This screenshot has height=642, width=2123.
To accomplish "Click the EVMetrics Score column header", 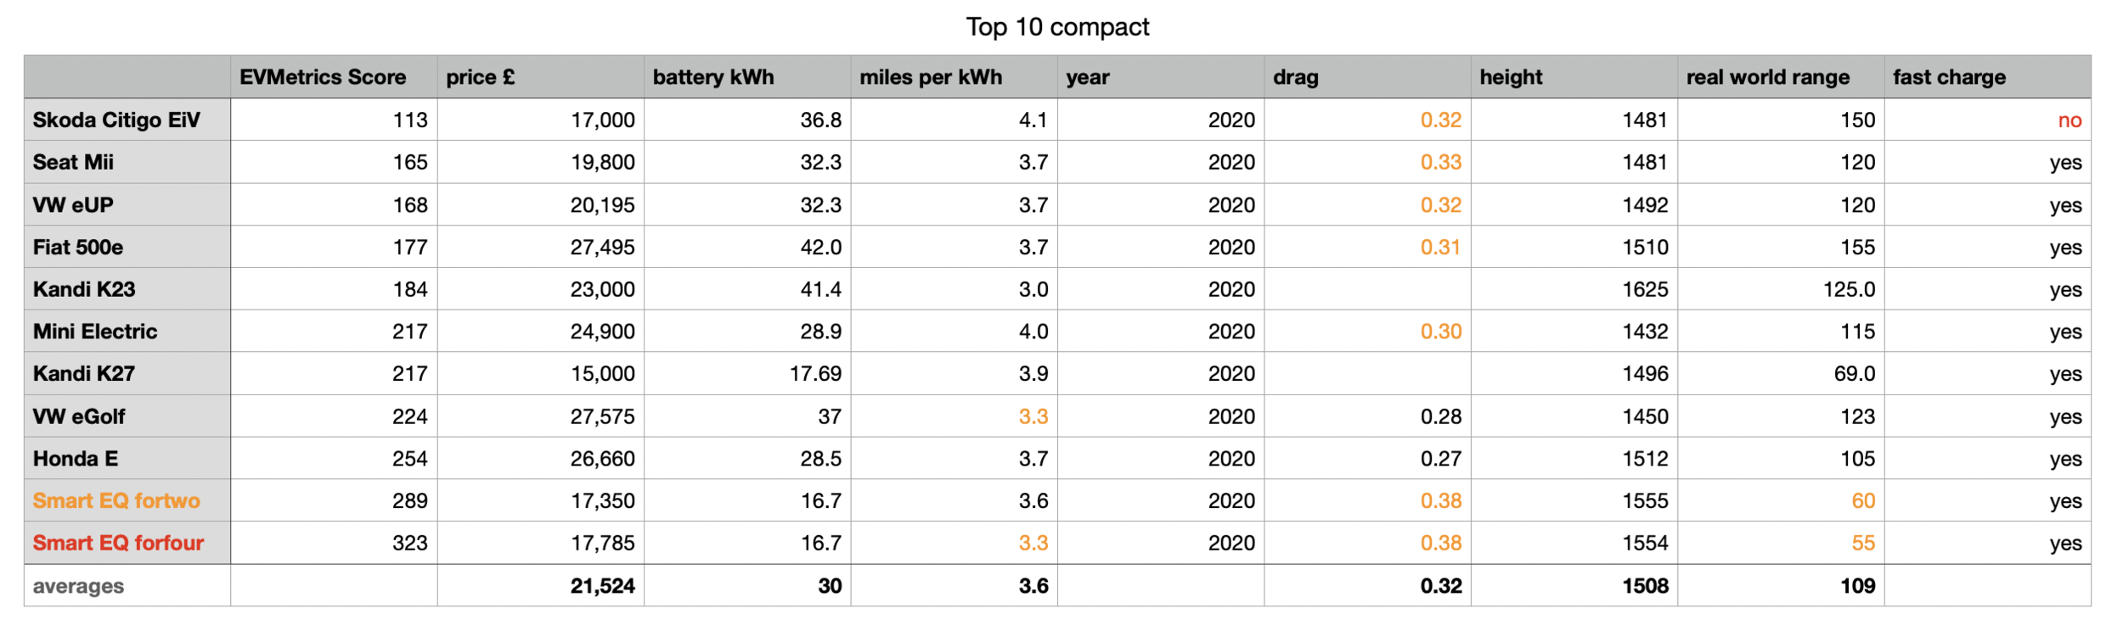I will click(x=323, y=77).
